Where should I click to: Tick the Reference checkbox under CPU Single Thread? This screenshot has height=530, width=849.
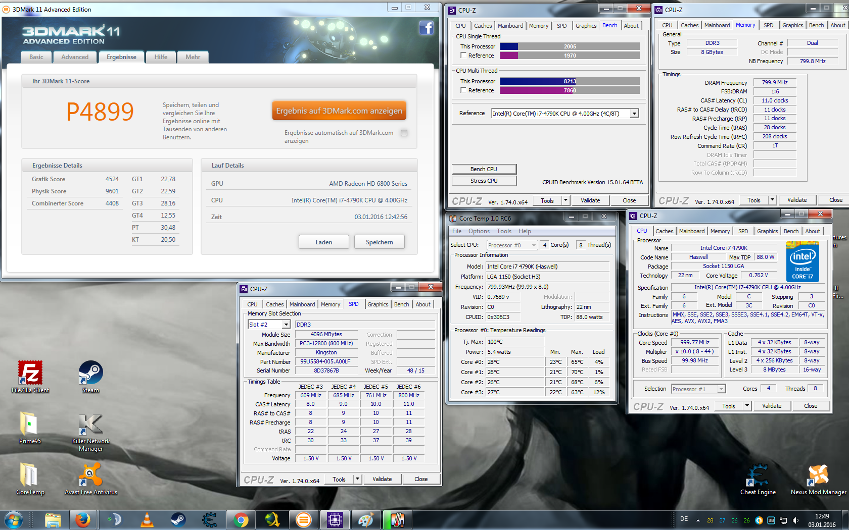tap(463, 56)
